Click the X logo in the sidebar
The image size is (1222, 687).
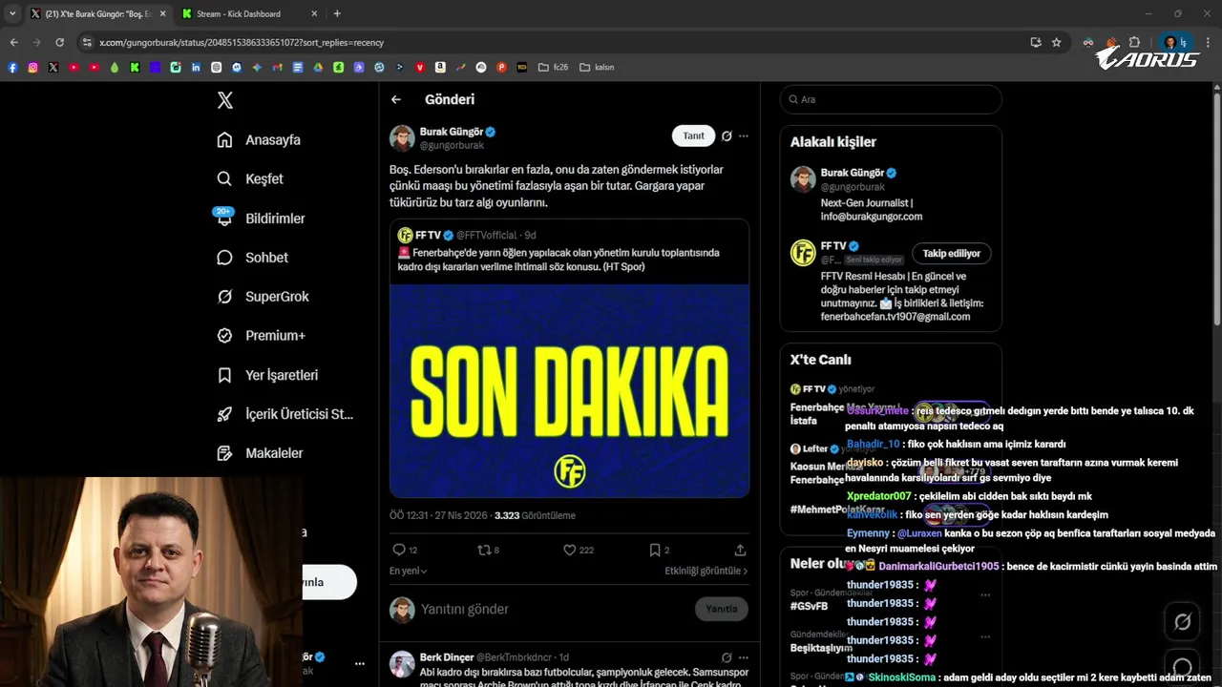click(x=224, y=100)
